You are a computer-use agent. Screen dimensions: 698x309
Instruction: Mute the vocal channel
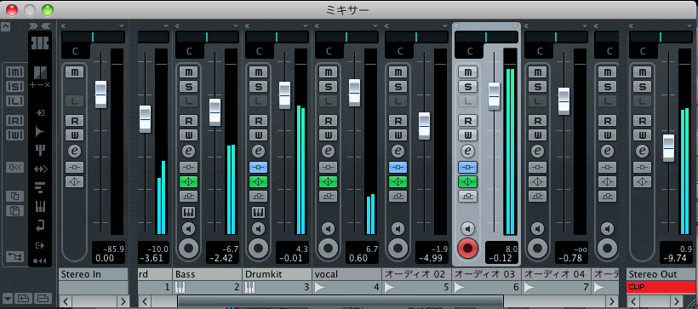pos(328,72)
